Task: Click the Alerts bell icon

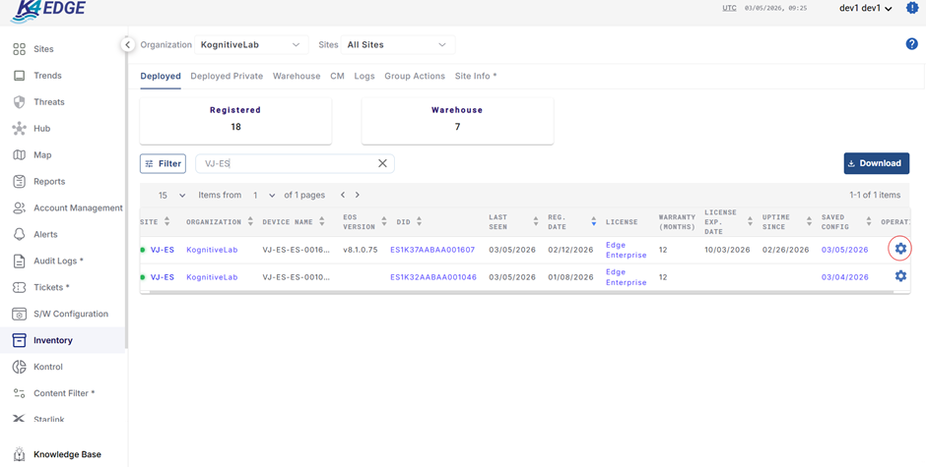Action: tap(19, 235)
